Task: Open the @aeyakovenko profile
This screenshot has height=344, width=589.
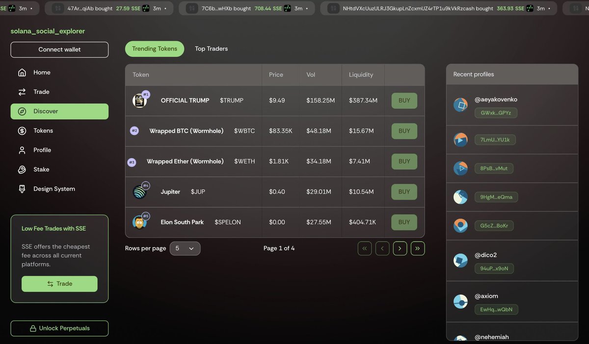Action: click(x=496, y=99)
